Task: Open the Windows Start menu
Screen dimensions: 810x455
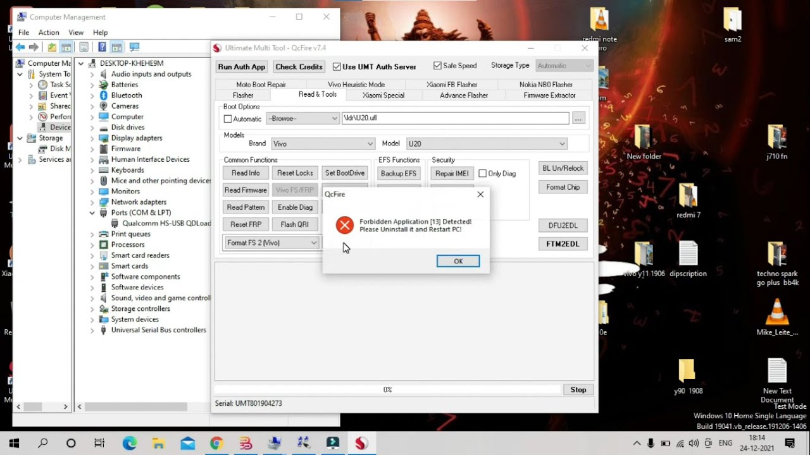Action: pyautogui.click(x=14, y=443)
